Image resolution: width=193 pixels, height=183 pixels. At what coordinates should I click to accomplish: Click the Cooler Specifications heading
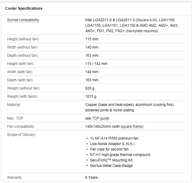pos(24,8)
